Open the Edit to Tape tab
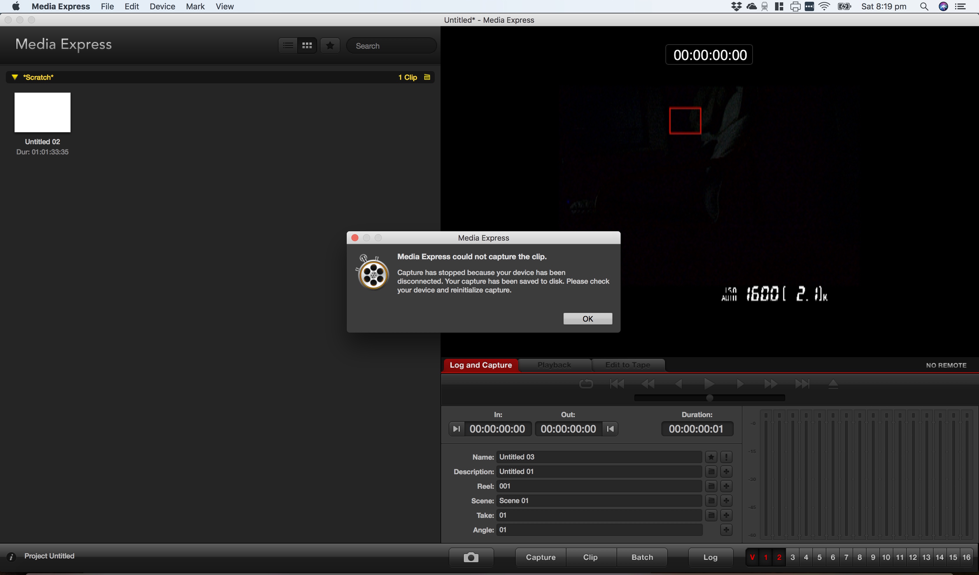 point(627,365)
